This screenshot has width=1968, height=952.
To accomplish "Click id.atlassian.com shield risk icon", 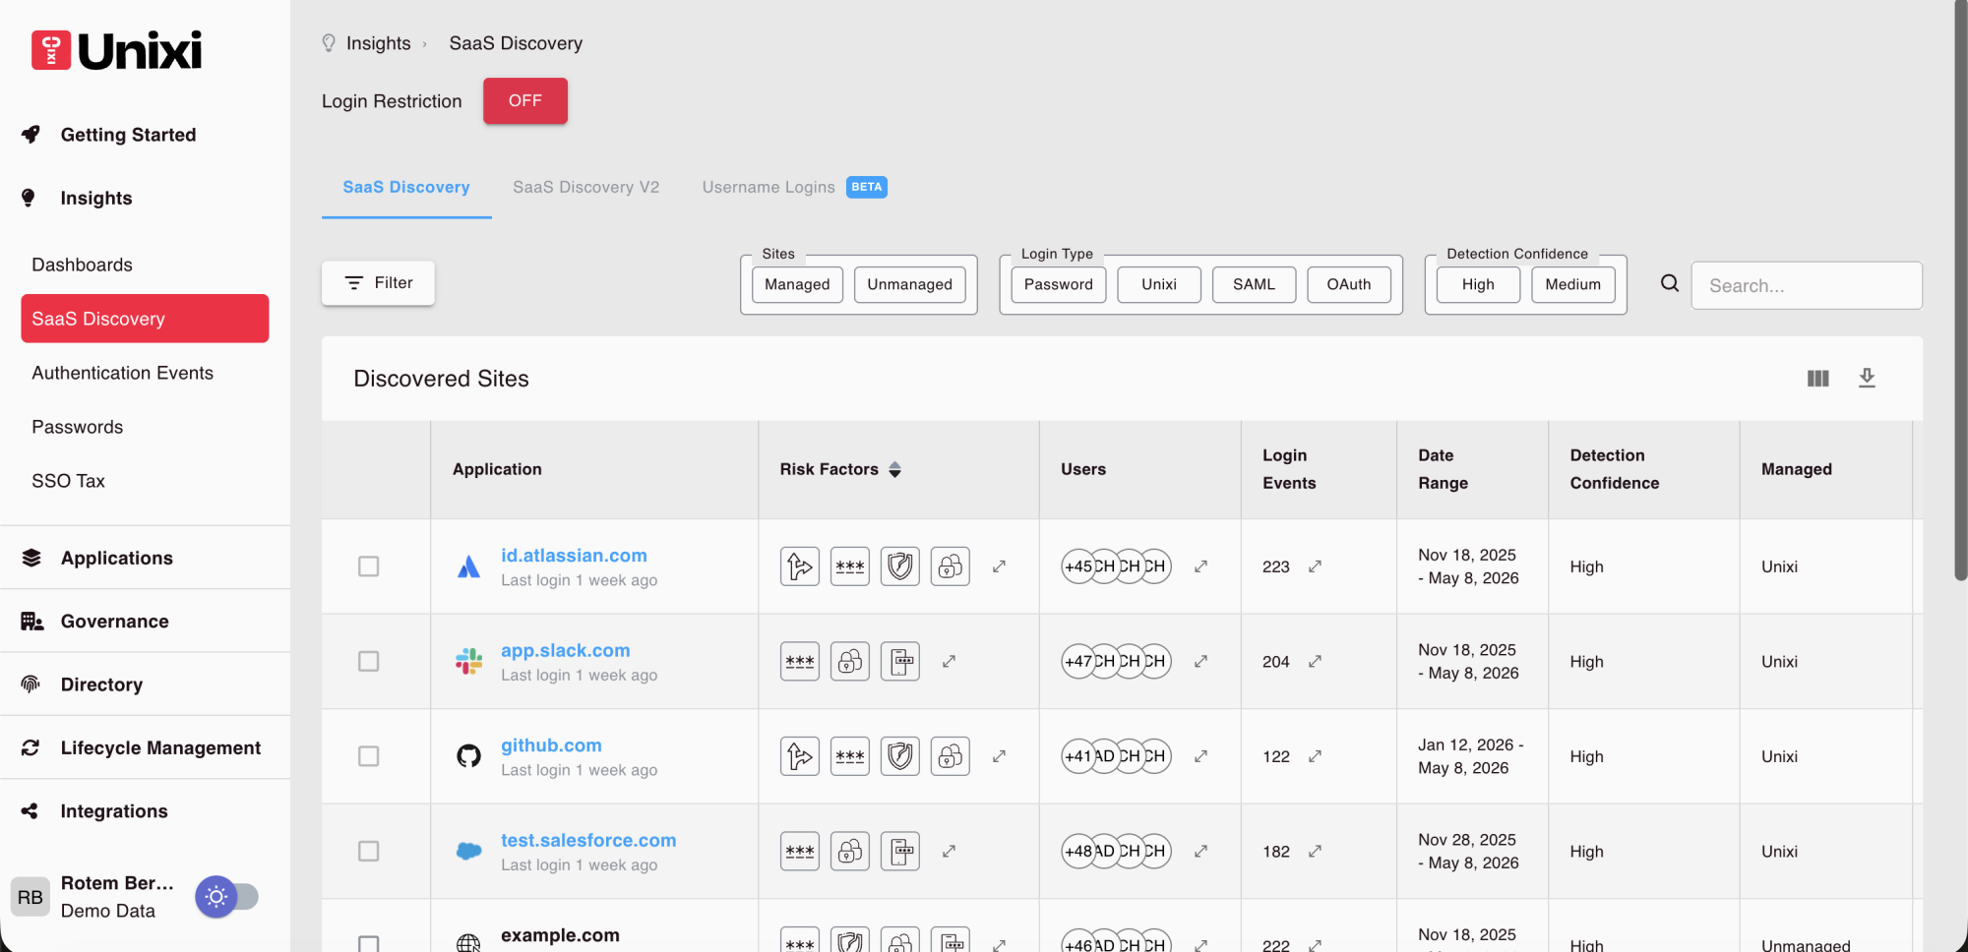I will tap(900, 566).
